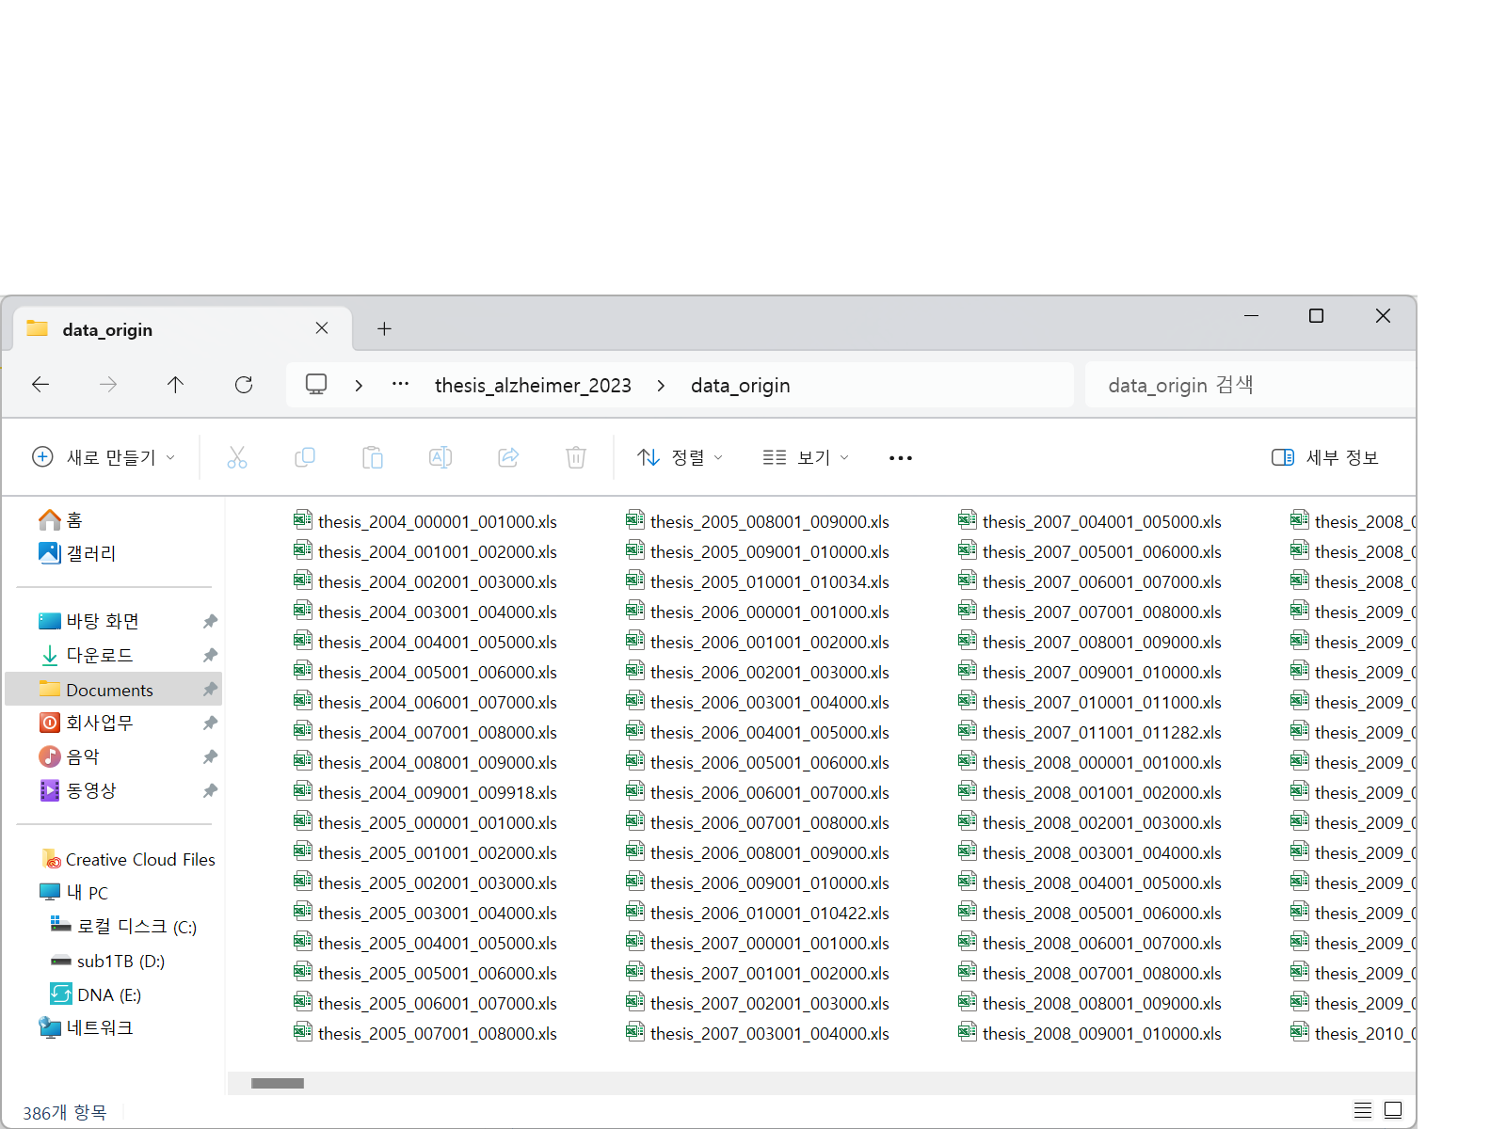Click the horizontal scrollbar thumb
This screenshot has height=1129, width=1506.
click(x=278, y=1083)
